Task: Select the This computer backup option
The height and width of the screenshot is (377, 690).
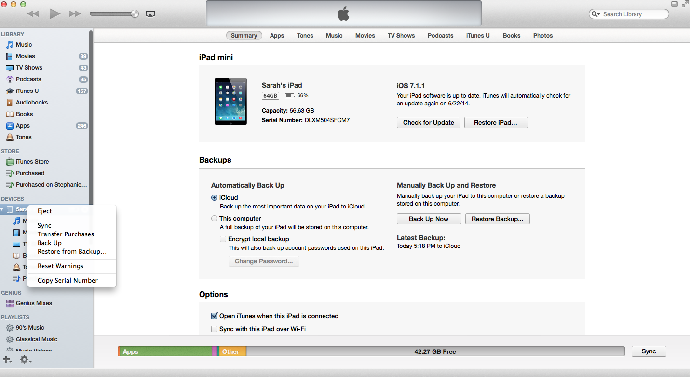Action: [215, 219]
